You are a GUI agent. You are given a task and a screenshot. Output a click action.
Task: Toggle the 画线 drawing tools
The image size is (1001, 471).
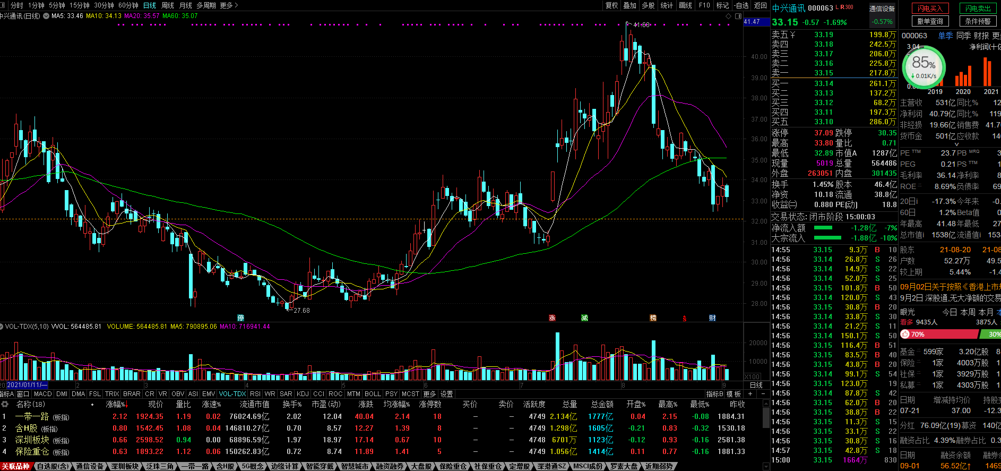(686, 5)
